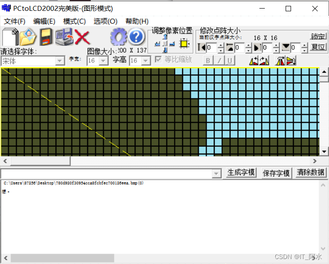Click the New file icon
This screenshot has height=264, width=329.
click(x=10, y=37)
